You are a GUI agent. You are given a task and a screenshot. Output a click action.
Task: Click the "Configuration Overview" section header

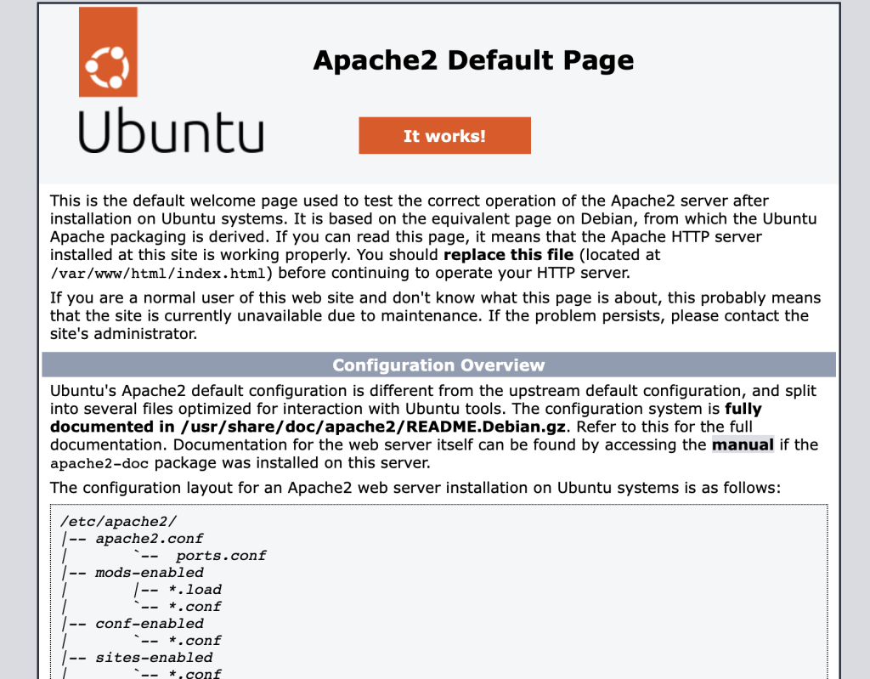click(438, 365)
